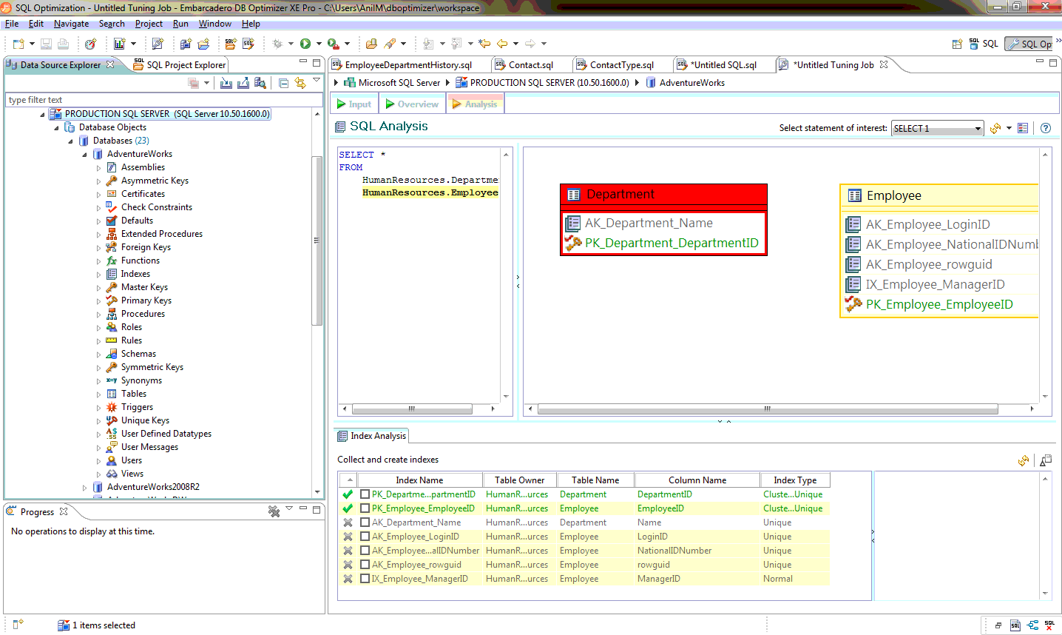Image resolution: width=1062 pixels, height=635 pixels.
Task: Open the Window menu
Action: click(x=214, y=24)
